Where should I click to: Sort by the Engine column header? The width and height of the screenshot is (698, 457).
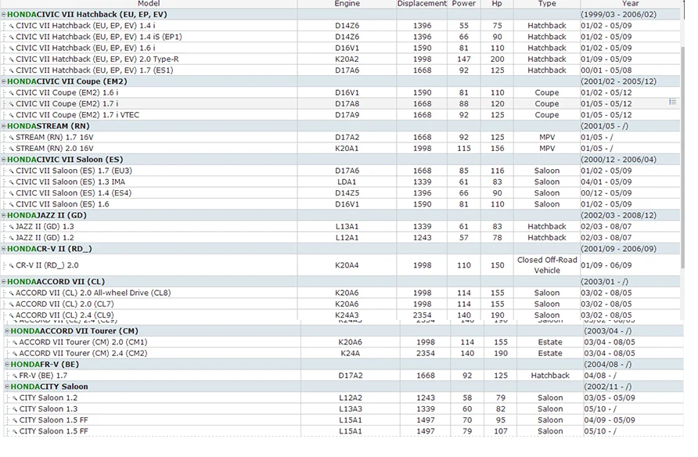click(347, 4)
